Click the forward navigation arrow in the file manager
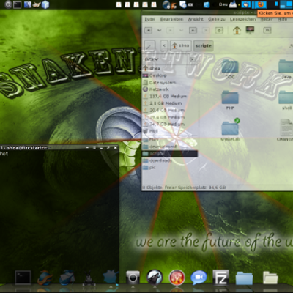The image size is (293, 293). 170,31
